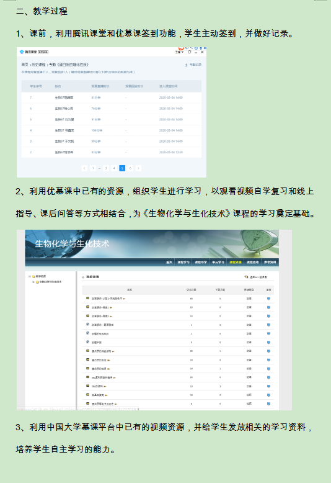331x483 pixels.
Task: Select page 6 in attendance pagination
Action: (x=130, y=168)
